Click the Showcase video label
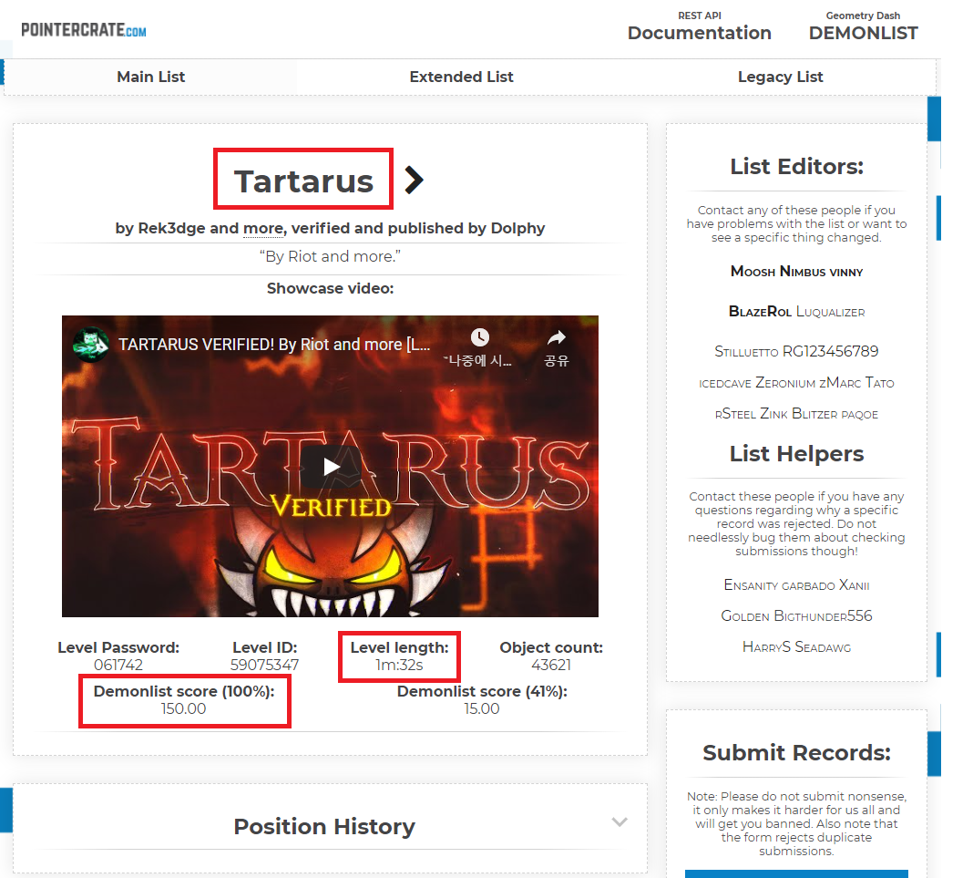This screenshot has width=973, height=878. [x=330, y=289]
